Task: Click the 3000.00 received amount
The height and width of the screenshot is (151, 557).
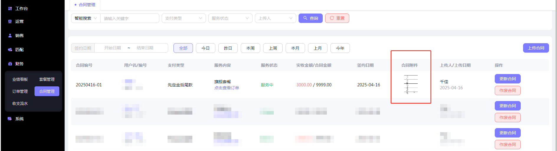Action: pos(304,85)
